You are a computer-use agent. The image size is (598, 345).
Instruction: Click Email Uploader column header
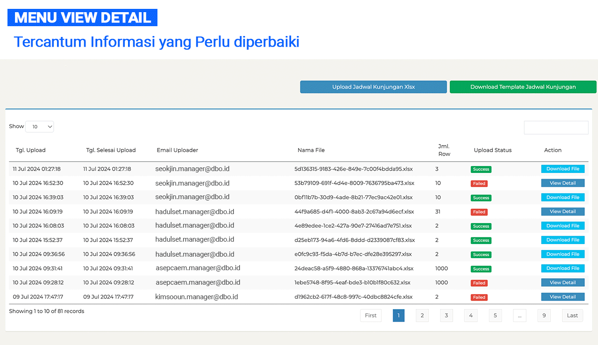pyautogui.click(x=178, y=151)
